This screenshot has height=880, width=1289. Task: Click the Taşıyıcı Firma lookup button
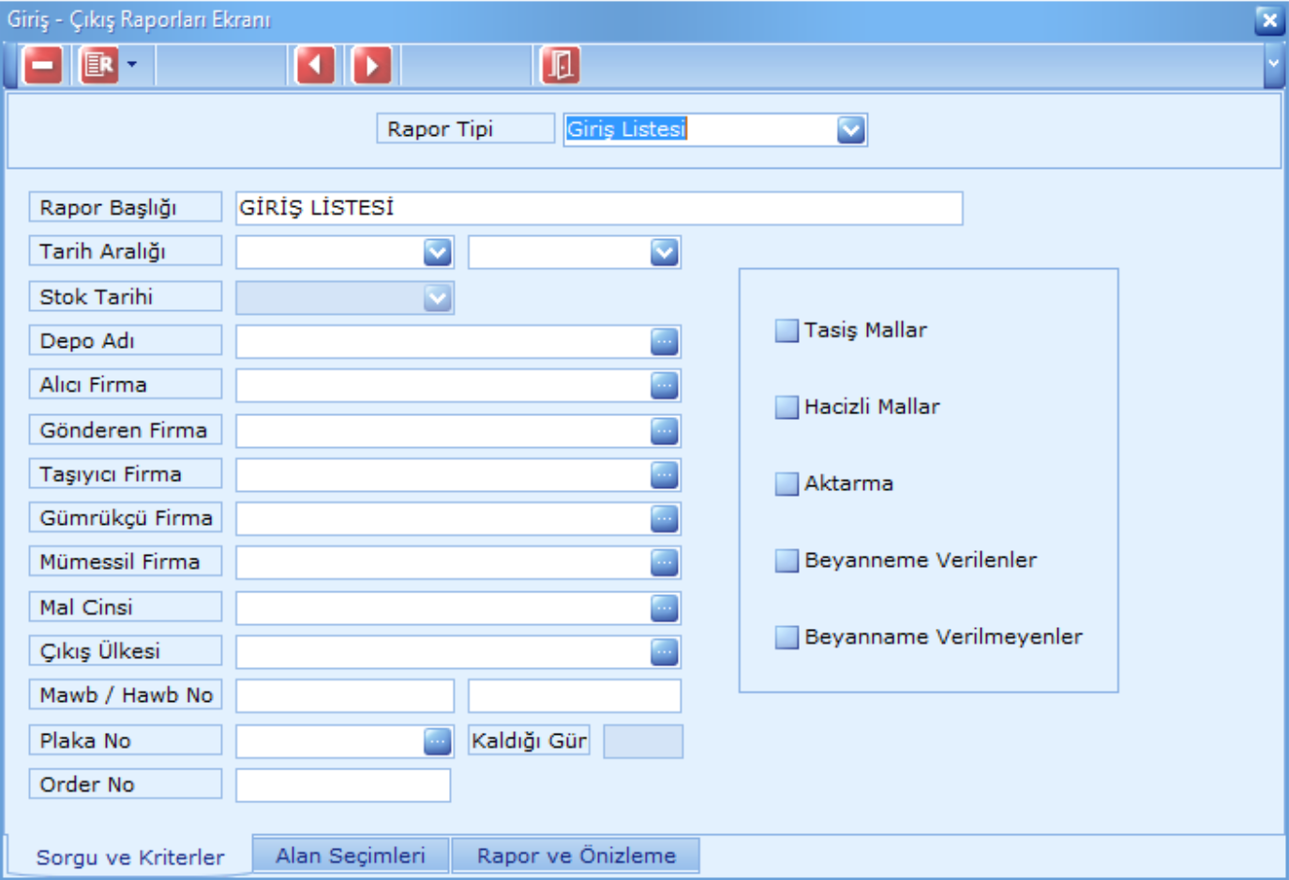pos(664,475)
